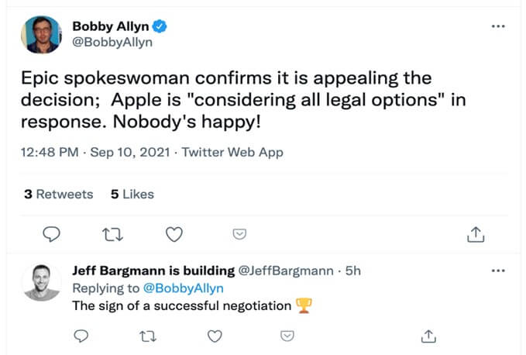View the 5 Likes list
Viewport: 526px width, 355px height.
[x=132, y=195]
